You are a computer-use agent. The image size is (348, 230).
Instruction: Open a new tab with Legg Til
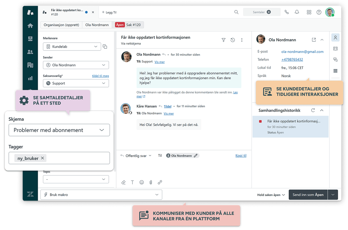point(109,12)
